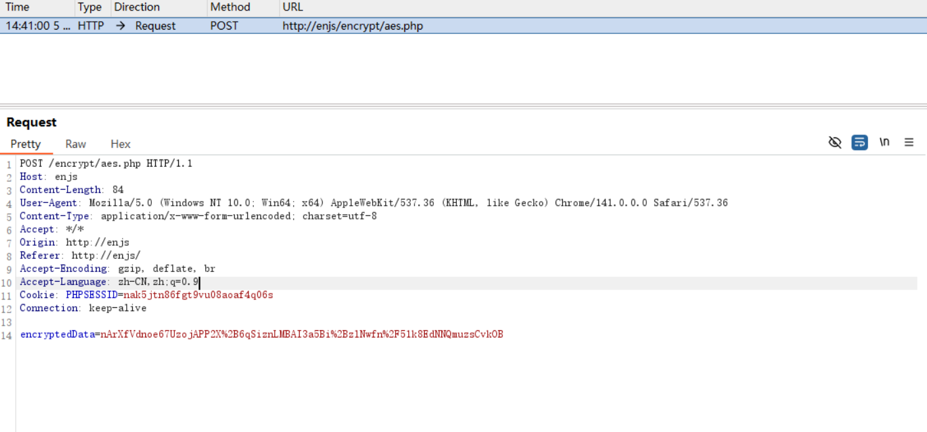Click the Host: enjs header line

tap(49, 177)
